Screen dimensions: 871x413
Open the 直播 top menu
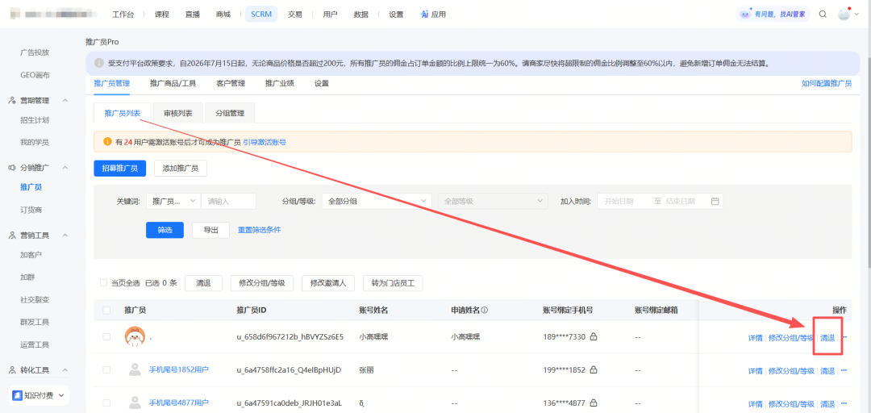(192, 15)
